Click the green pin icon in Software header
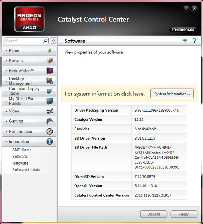This screenshot has height=224, width=203. pos(185,41)
